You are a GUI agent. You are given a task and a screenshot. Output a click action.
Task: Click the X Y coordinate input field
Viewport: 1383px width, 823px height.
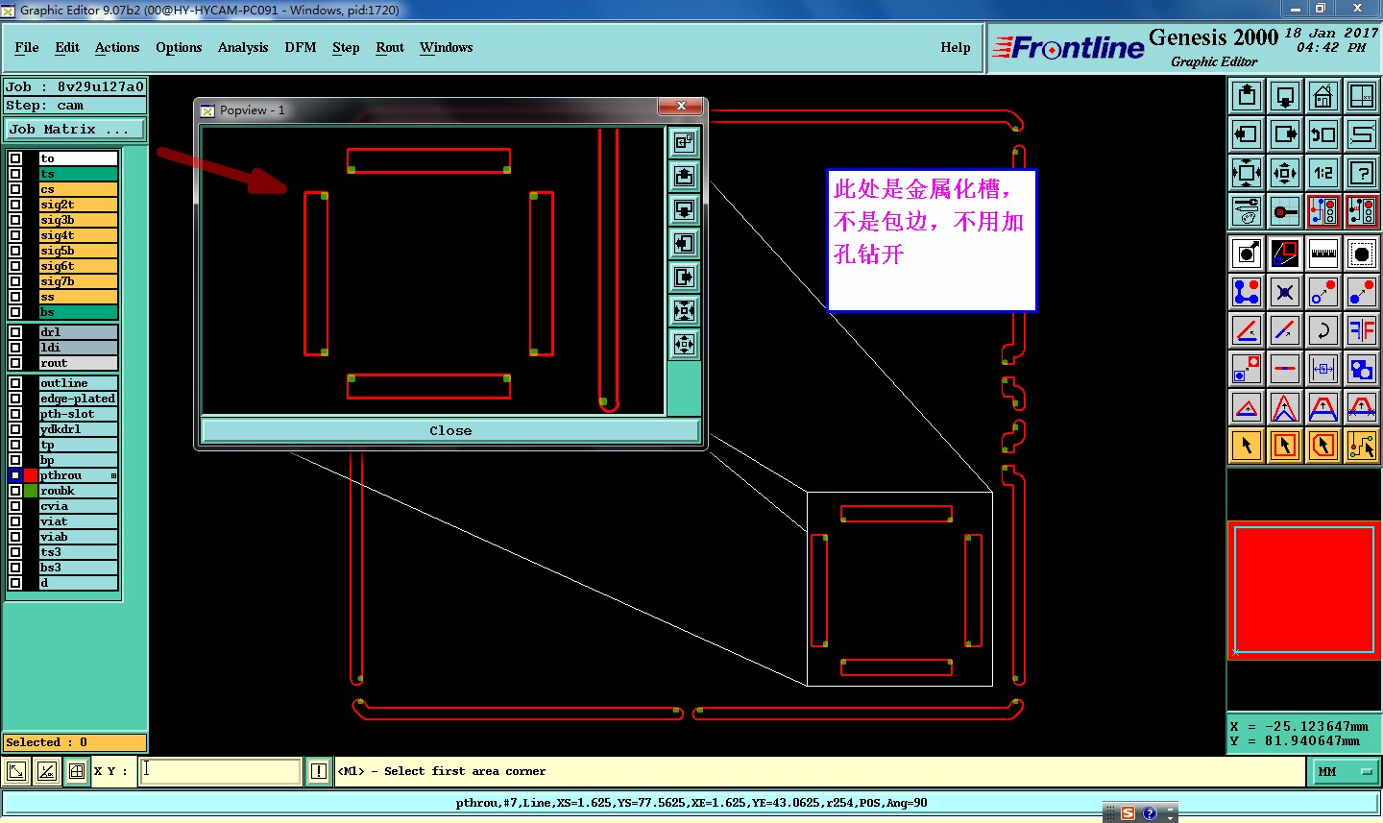220,771
